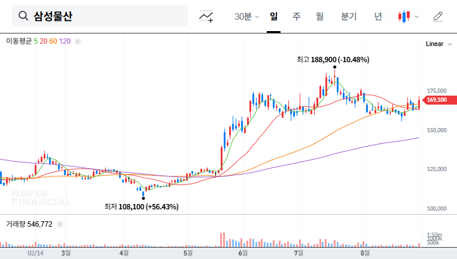Image resolution: width=457 pixels, height=259 pixels.
Task: Expand the 30분 interval dropdown
Action: 246,16
